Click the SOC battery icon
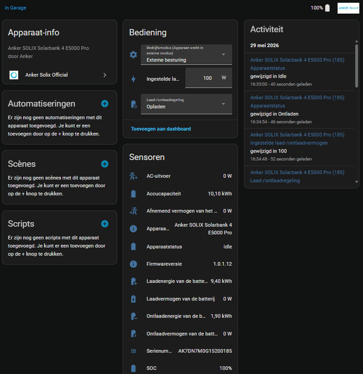The image size is (363, 374). [x=133, y=368]
